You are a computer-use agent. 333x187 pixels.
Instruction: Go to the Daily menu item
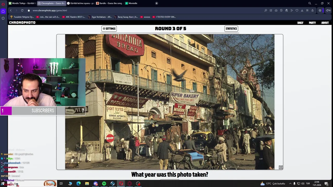click(300, 23)
